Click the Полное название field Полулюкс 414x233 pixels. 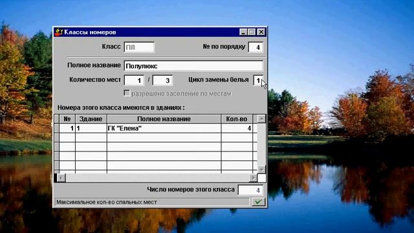[193, 66]
